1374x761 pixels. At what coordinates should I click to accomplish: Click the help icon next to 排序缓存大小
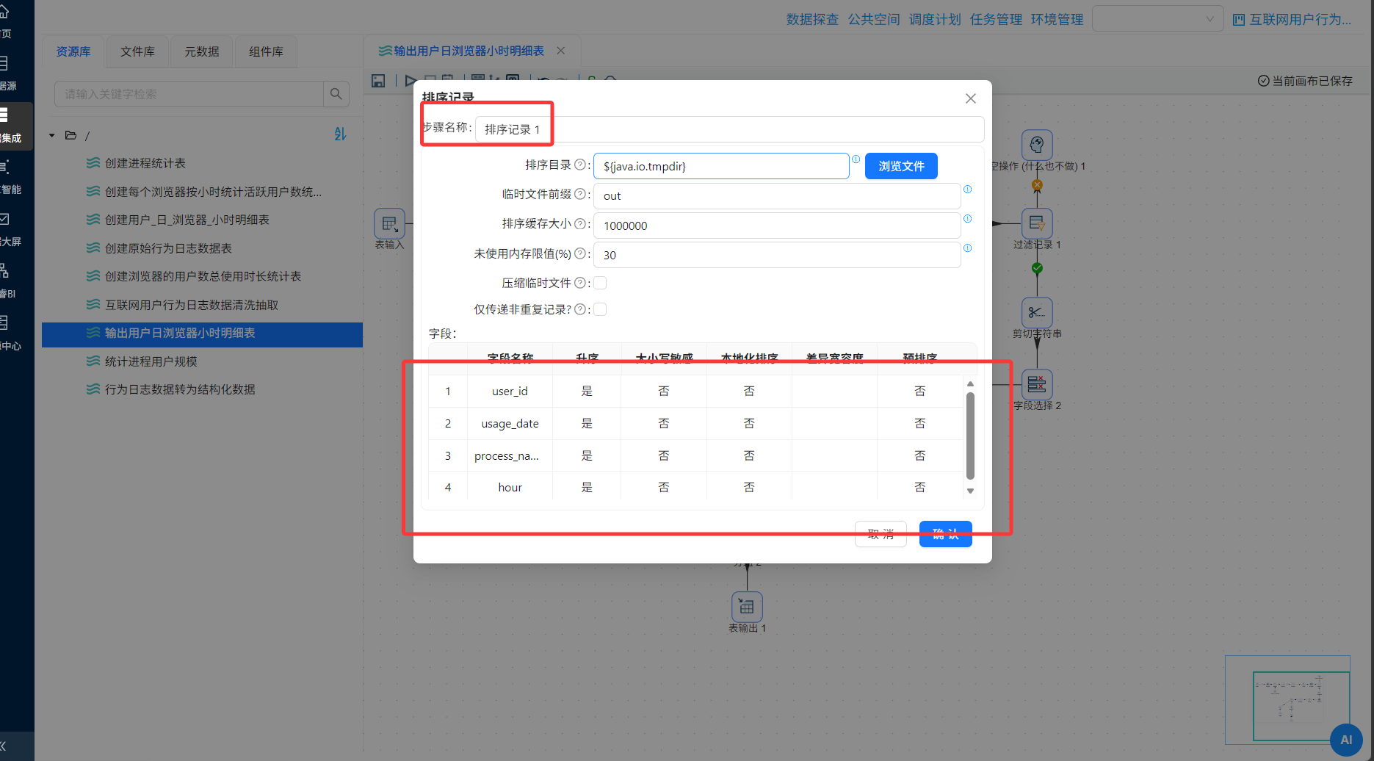pyautogui.click(x=580, y=223)
